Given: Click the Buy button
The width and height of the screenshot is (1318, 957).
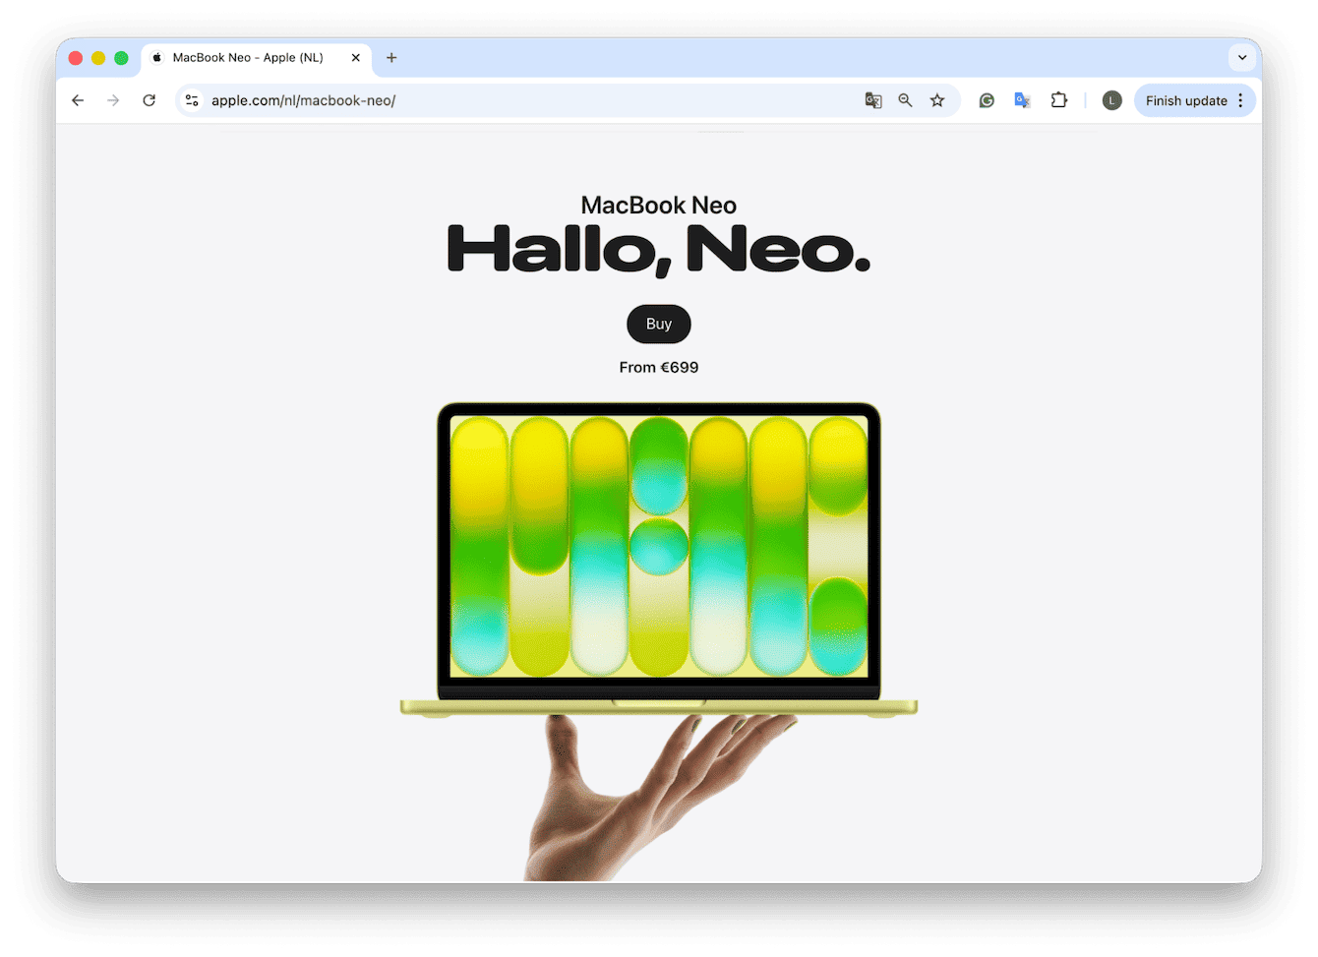Looking at the screenshot, I should tap(658, 324).
